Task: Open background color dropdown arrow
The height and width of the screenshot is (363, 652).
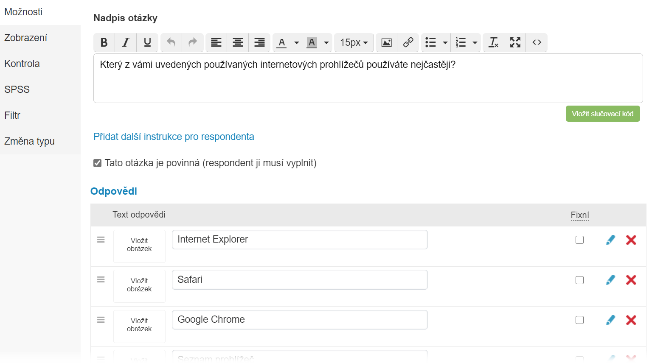Action: click(326, 42)
